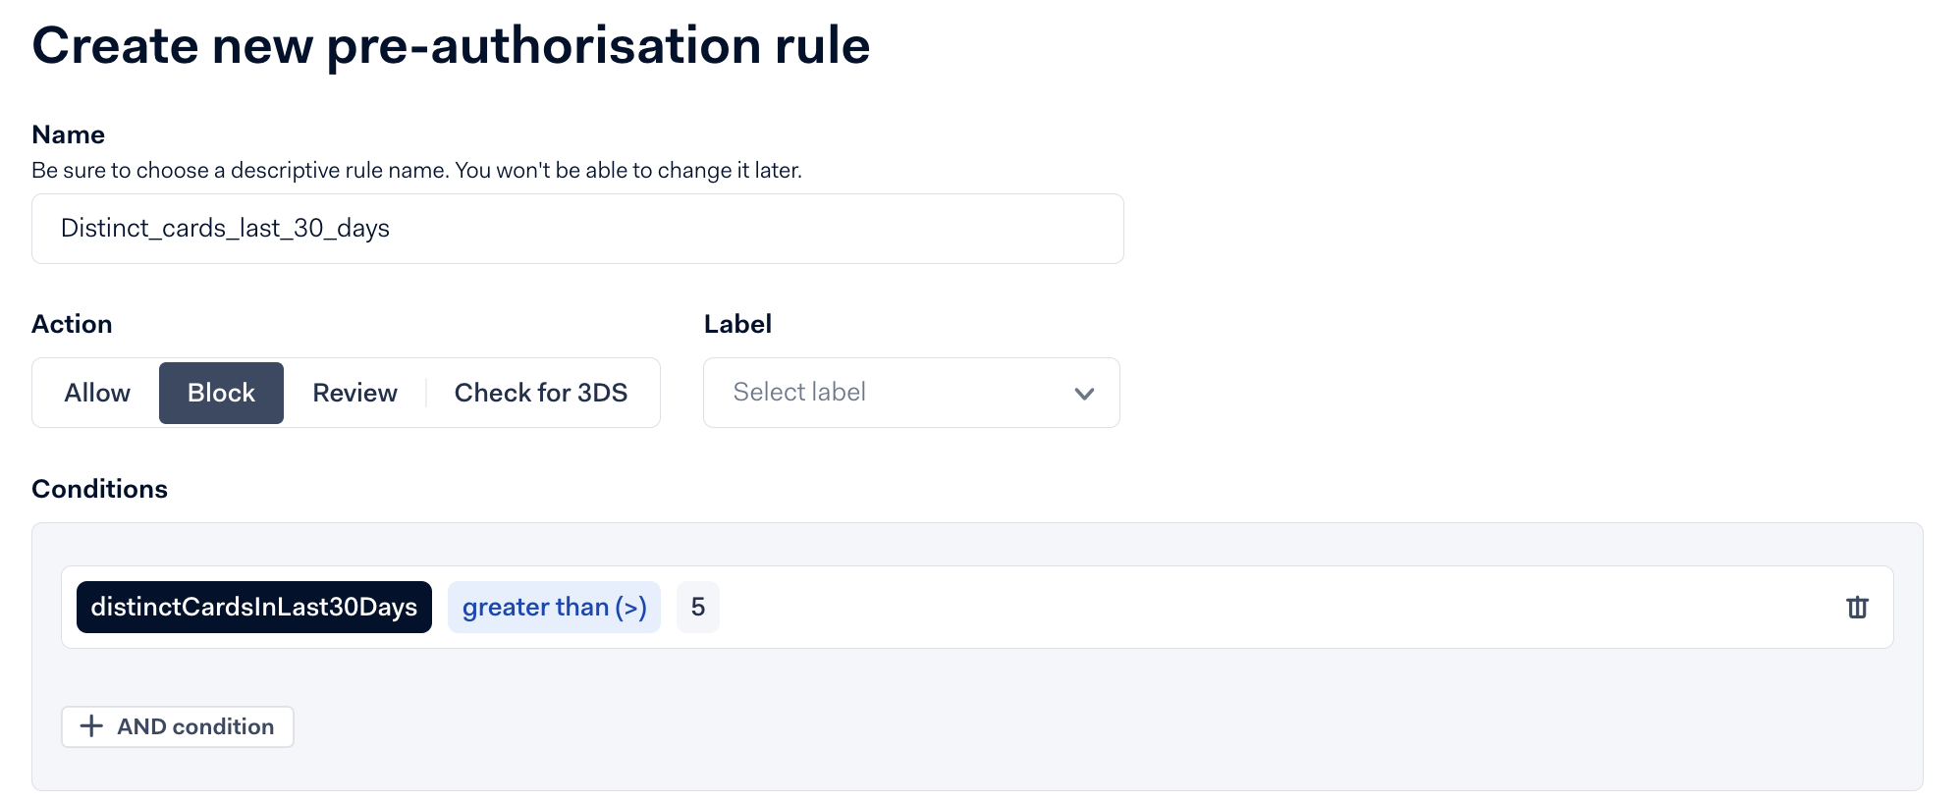Click the Name field label
This screenshot has height=801, width=1960.
click(68, 134)
